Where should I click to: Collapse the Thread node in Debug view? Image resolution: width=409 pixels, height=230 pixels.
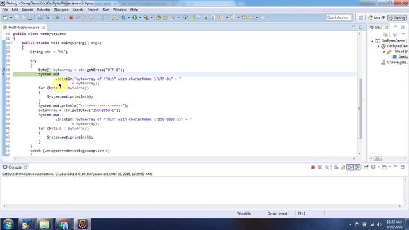pos(383,52)
